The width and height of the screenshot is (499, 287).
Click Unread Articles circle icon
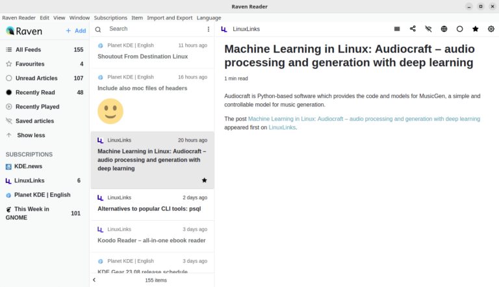(9, 79)
